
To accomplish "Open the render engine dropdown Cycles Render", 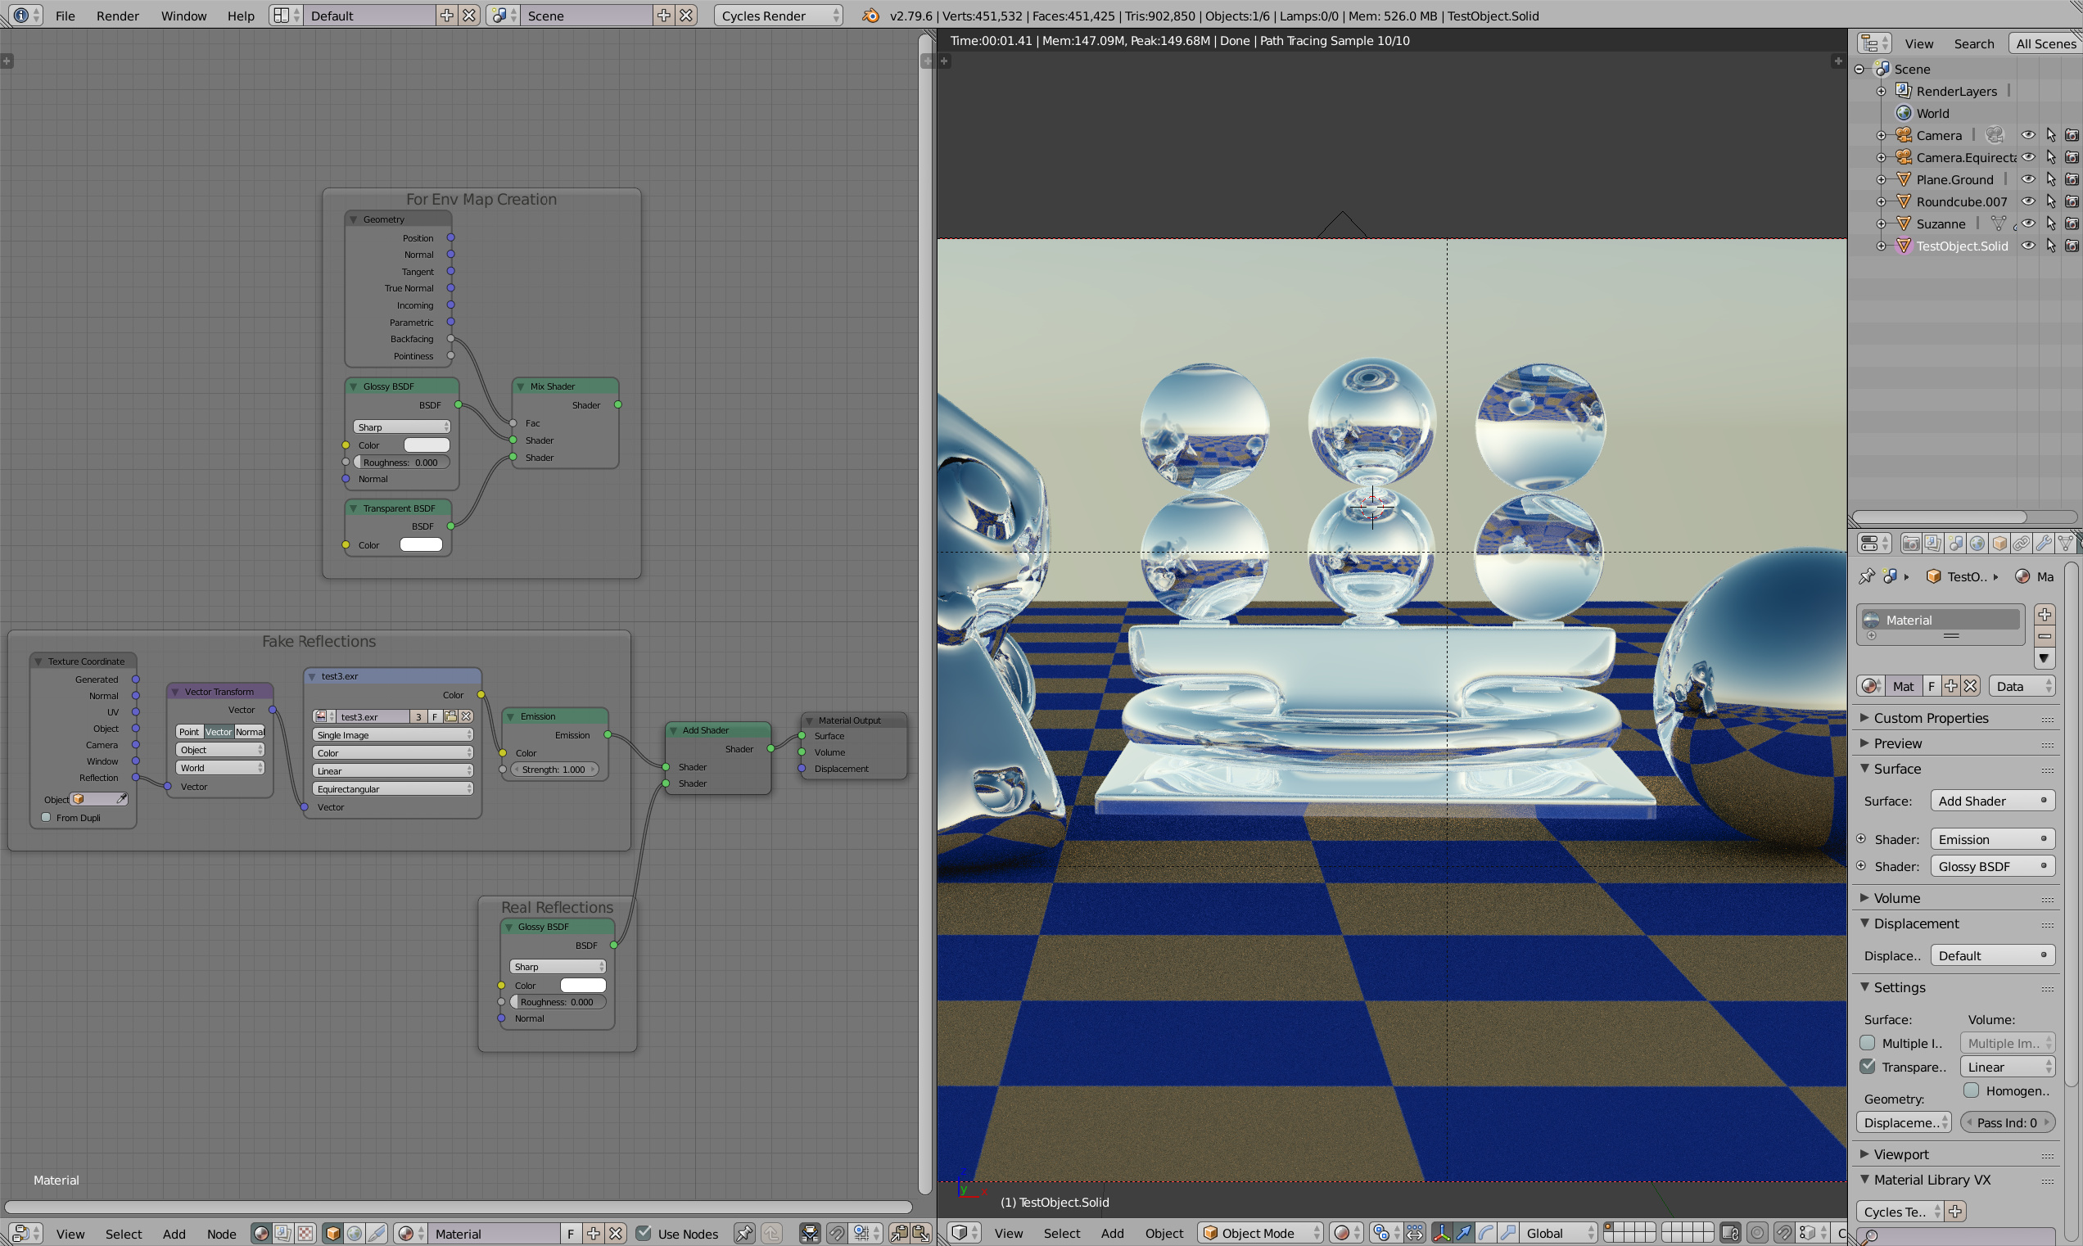I will click(779, 15).
